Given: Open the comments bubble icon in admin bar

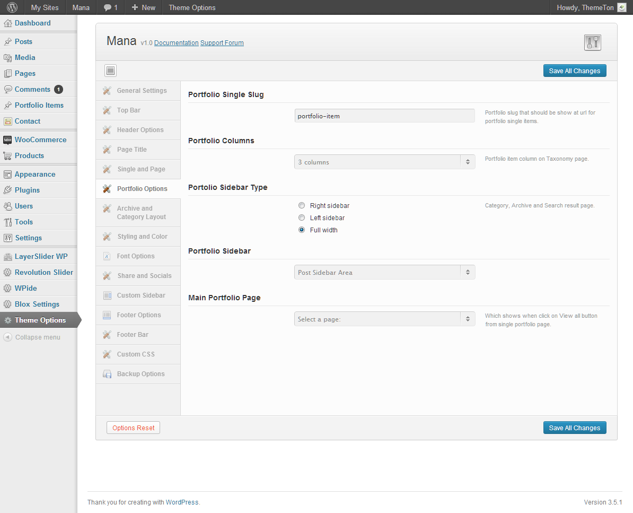Looking at the screenshot, I should click(108, 7).
